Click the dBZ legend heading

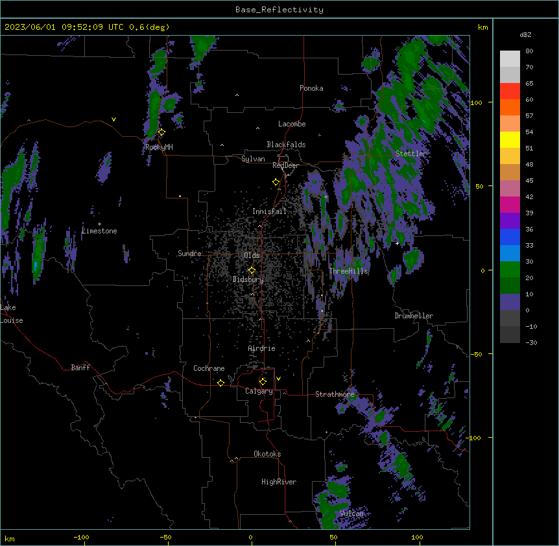click(x=525, y=34)
